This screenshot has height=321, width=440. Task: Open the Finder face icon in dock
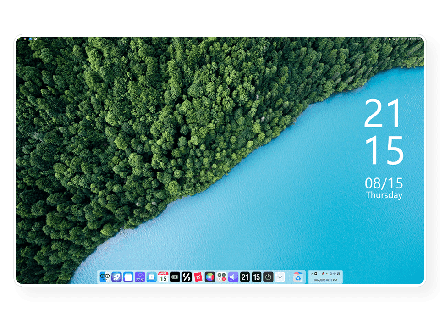click(x=105, y=277)
